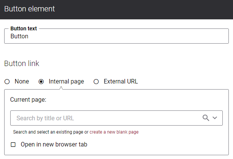233x159 pixels.
Task: Click the External URL label text
Action: click(x=121, y=82)
